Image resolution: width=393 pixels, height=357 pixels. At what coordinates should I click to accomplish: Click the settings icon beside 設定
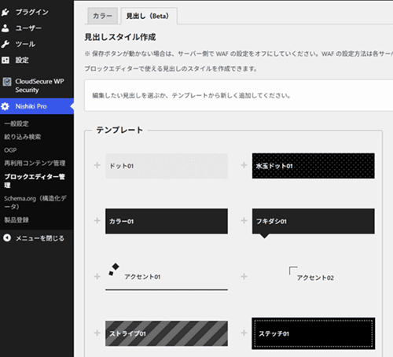(6, 60)
